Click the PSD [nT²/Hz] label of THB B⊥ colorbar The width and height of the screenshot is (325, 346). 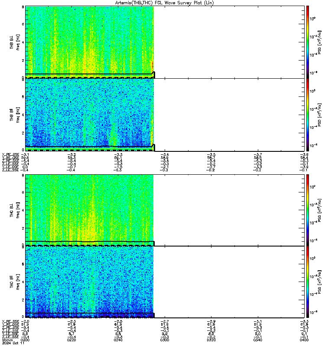(x=320, y=42)
